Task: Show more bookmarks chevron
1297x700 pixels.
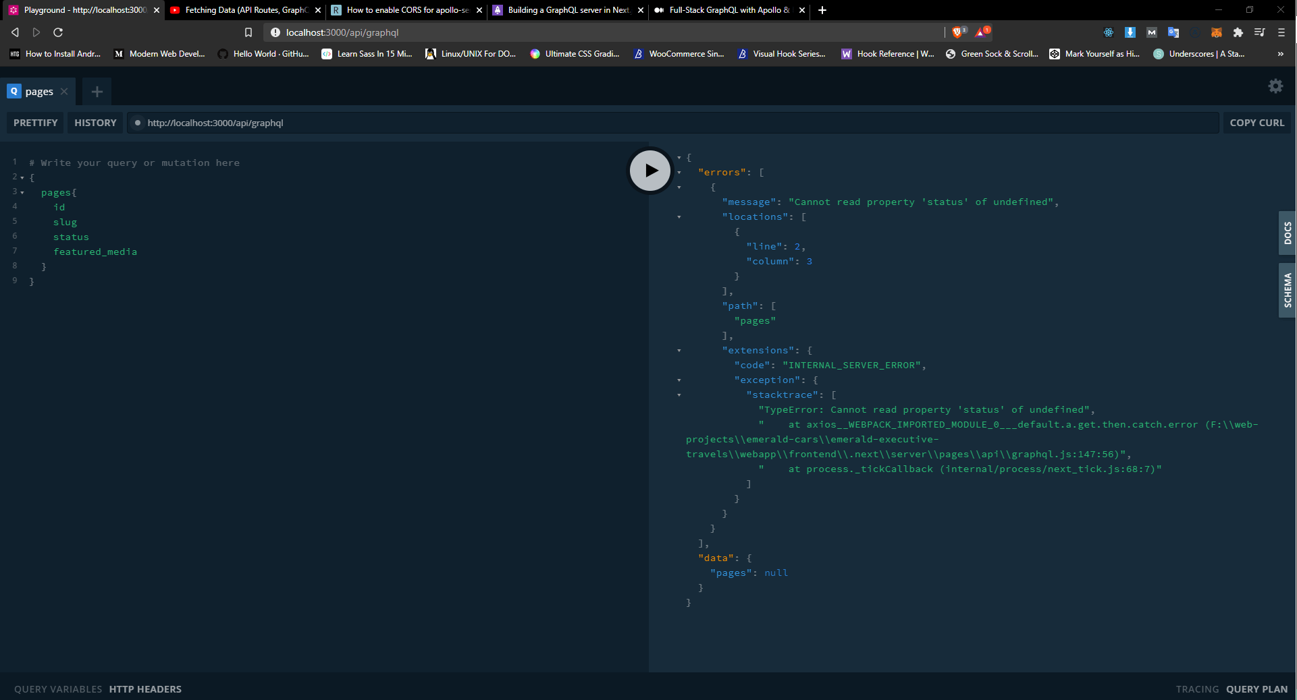Action: click(1281, 54)
